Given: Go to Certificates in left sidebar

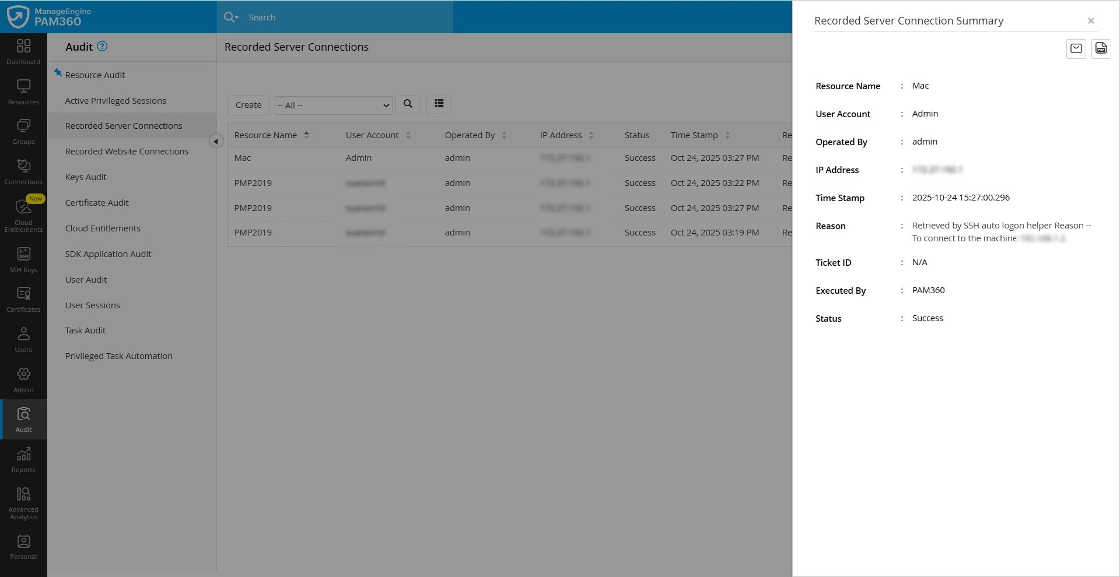Looking at the screenshot, I should pos(23,299).
